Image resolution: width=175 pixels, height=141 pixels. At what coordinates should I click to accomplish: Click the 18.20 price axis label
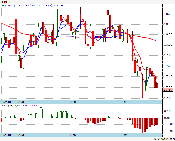coord(168,35)
